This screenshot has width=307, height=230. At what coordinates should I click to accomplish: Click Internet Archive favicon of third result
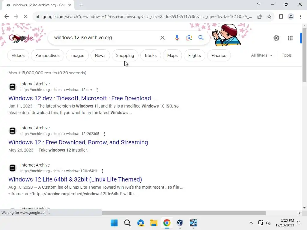(13, 168)
